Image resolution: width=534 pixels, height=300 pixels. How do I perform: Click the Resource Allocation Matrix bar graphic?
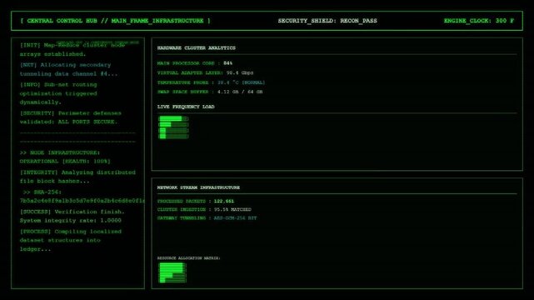pos(172,272)
